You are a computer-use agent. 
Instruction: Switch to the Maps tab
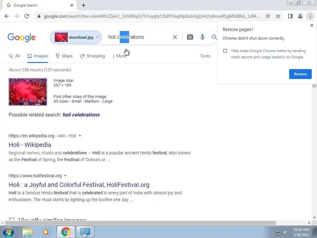pyautogui.click(x=64, y=56)
